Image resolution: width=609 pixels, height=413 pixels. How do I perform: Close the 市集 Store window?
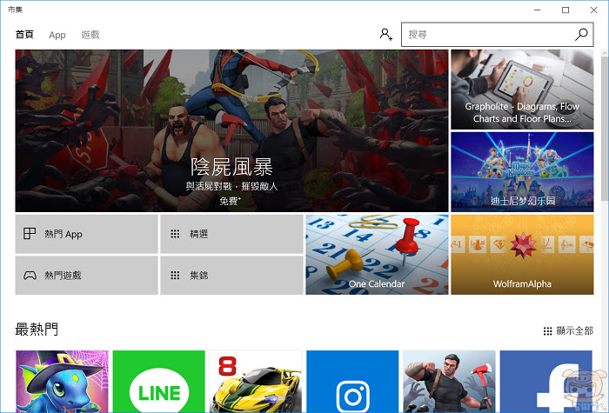(x=594, y=10)
